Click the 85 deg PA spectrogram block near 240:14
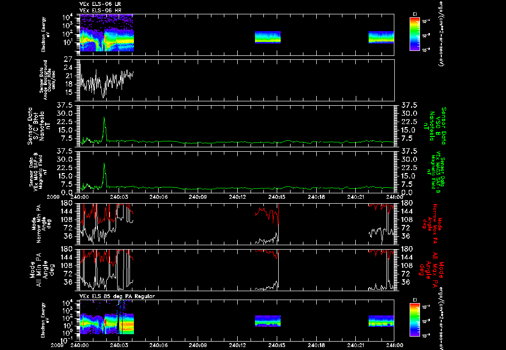This screenshot has width=506, height=350. coord(267,321)
